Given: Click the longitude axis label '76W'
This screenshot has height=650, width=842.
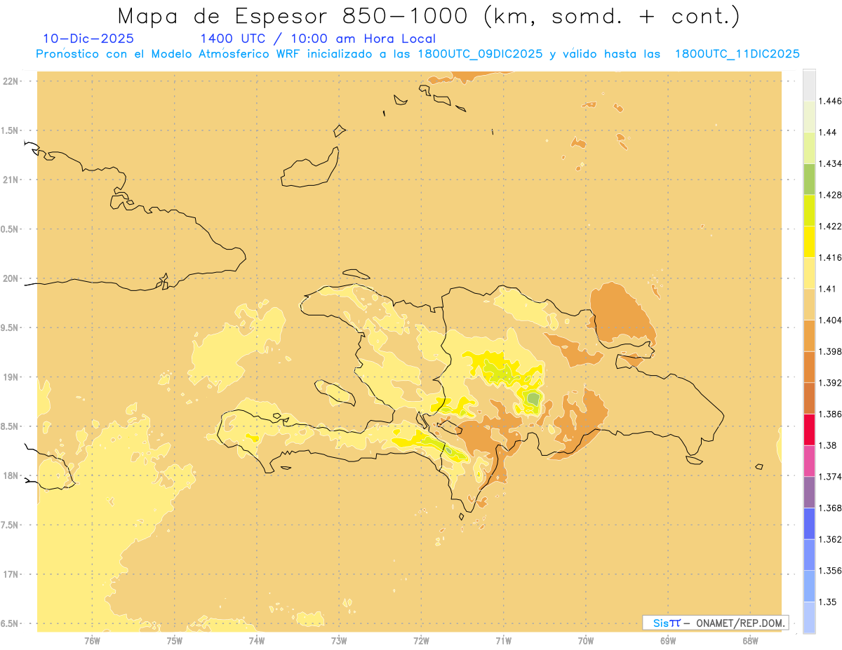Looking at the screenshot, I should click(x=92, y=640).
